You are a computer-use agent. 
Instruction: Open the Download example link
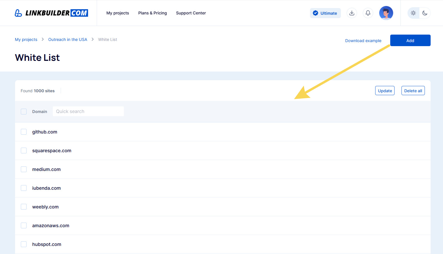tap(363, 40)
